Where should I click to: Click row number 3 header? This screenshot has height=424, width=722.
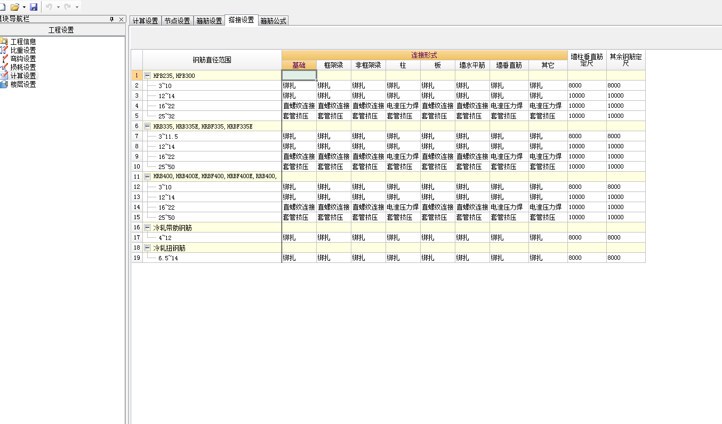[x=137, y=95]
